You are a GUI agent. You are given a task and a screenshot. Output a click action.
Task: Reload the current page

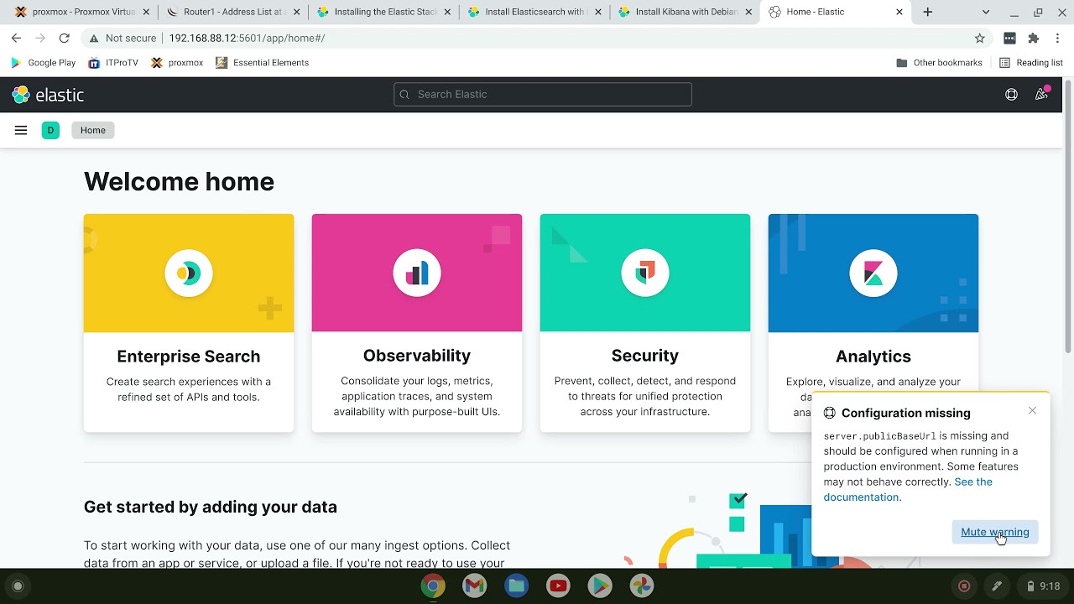pos(64,38)
